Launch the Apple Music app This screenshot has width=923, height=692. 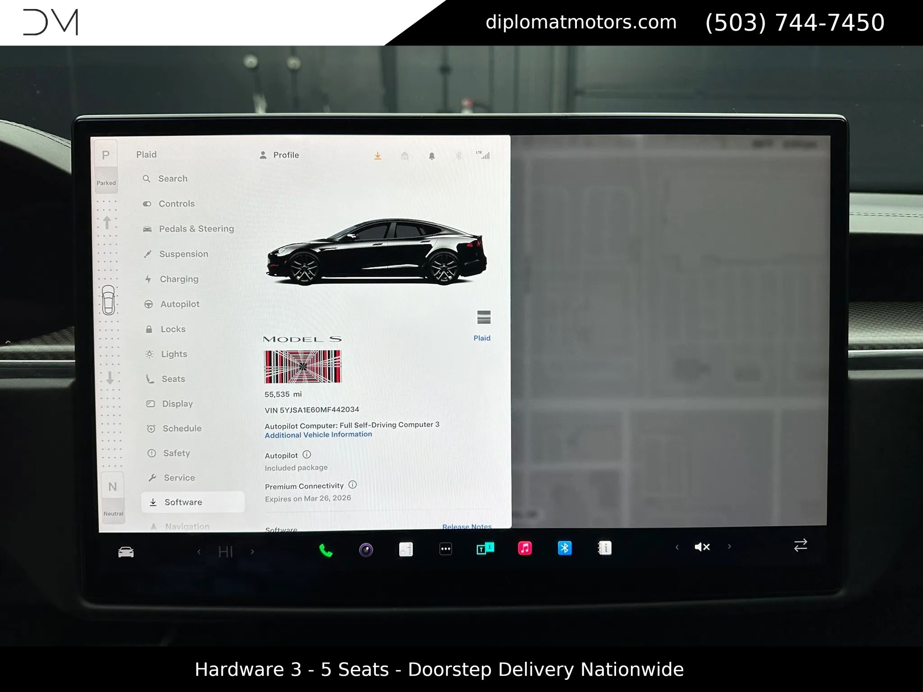(x=525, y=549)
